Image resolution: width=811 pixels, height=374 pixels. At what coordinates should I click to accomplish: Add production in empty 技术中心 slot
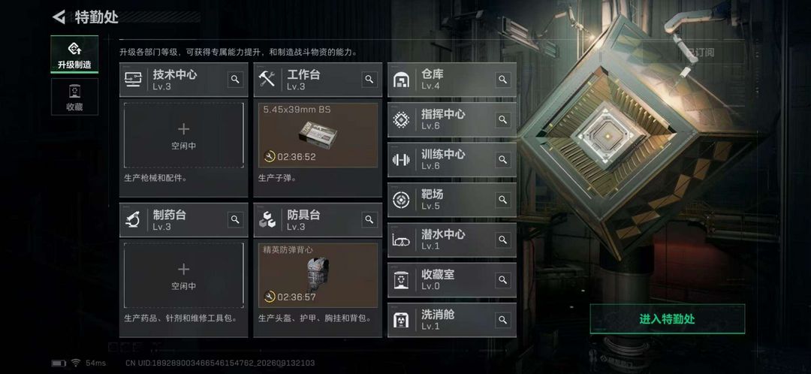tap(184, 135)
